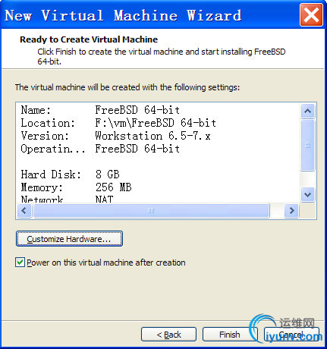This screenshot has width=327, height=349.
Task: Select the Network NAT row
Action: 158,199
